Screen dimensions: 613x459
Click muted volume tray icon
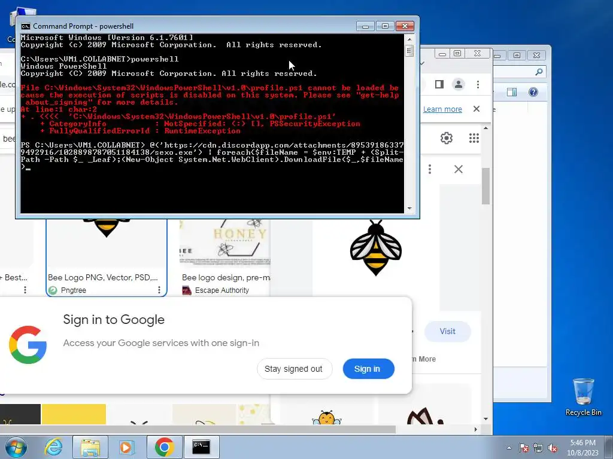(x=553, y=448)
